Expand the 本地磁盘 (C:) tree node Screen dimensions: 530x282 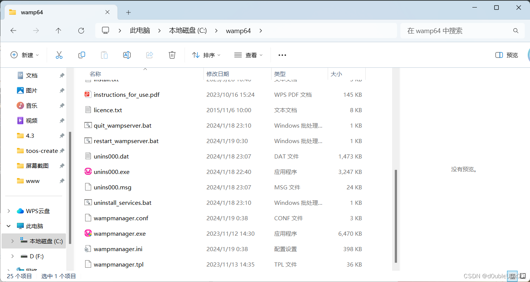point(12,241)
